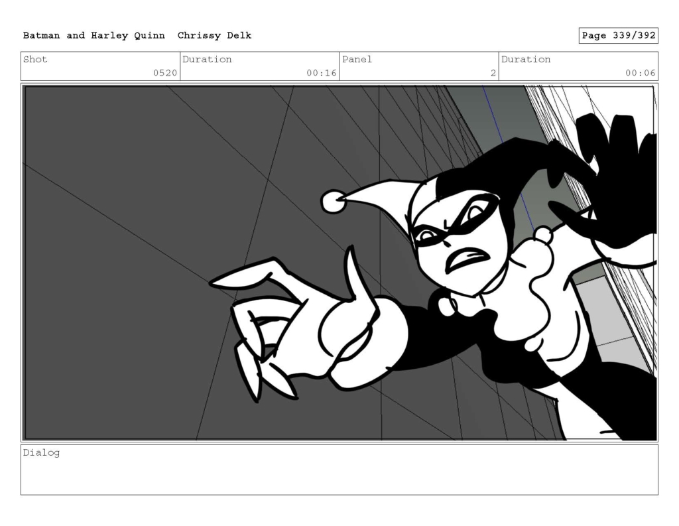679x526 pixels.
Task: Click the 'Duration' label beside the Panel field
Action: pos(526,59)
